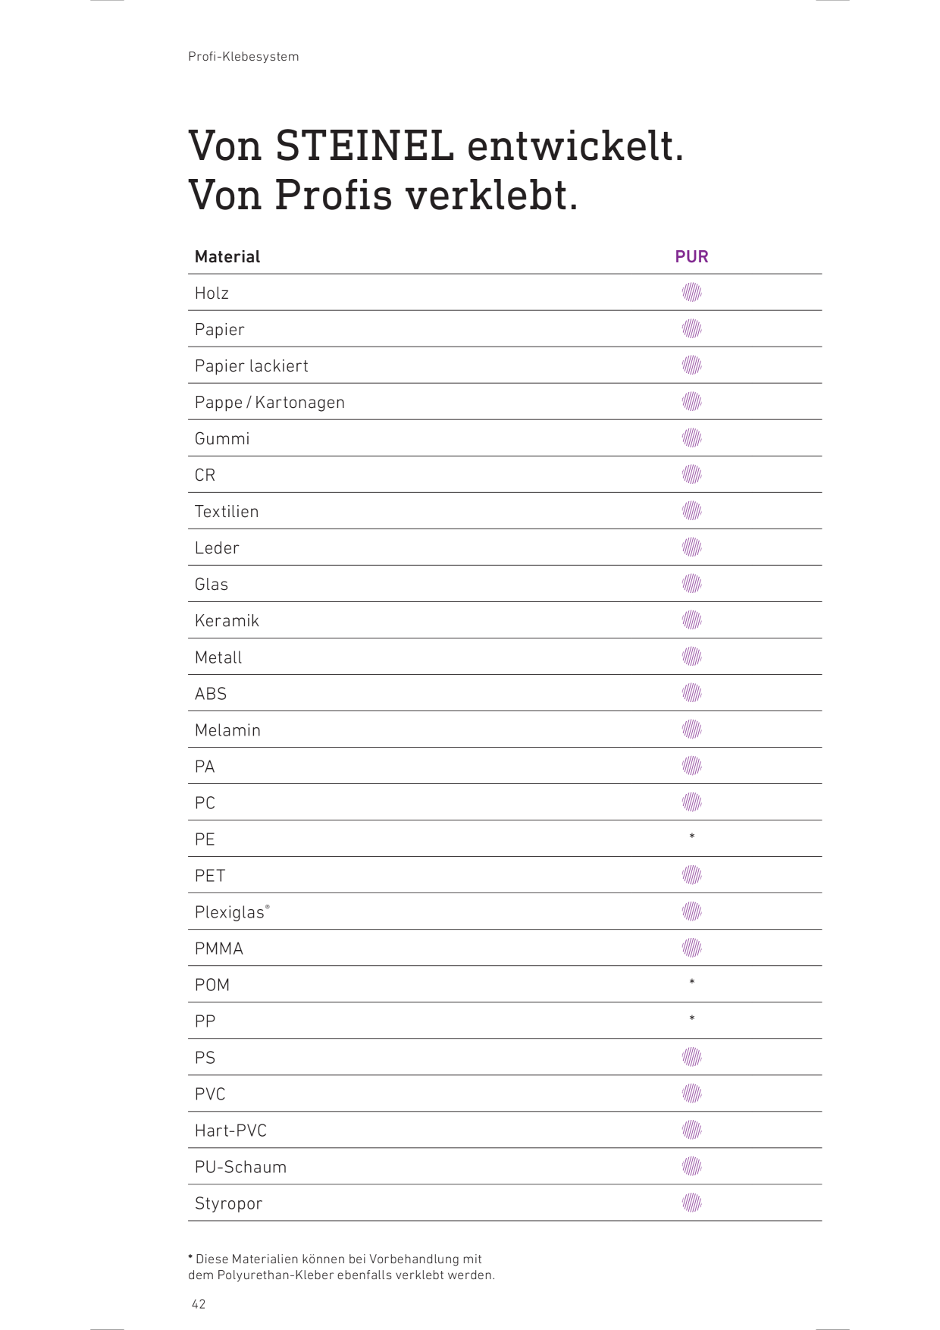Viewport: 940px width, 1330px height.
Task: Select the asterisk in the PP row
Action: [691, 1018]
